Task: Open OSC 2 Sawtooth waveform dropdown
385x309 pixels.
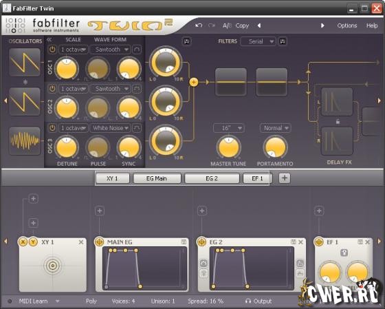Action: pyautogui.click(x=110, y=89)
